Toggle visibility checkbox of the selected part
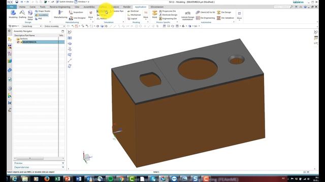 coord(18,42)
